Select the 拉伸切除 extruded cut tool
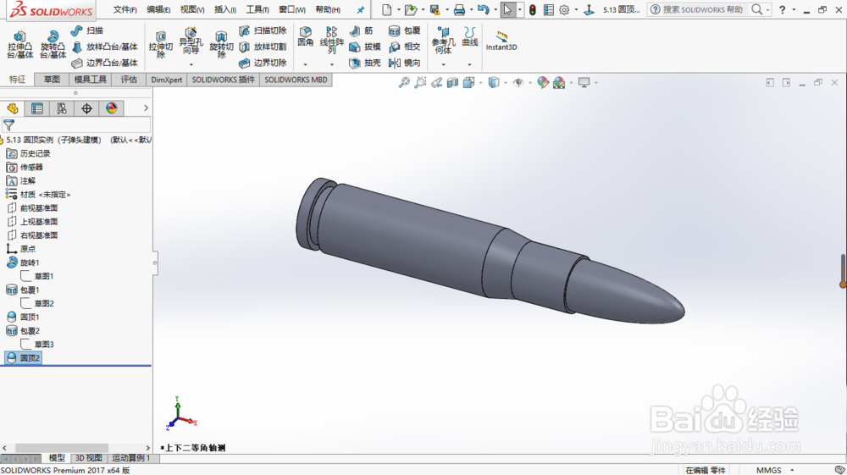This screenshot has width=847, height=475. (160, 44)
